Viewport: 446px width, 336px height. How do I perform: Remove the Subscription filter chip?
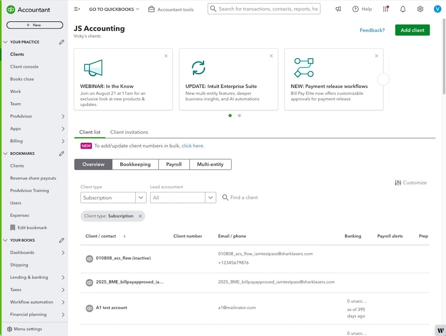141,216
